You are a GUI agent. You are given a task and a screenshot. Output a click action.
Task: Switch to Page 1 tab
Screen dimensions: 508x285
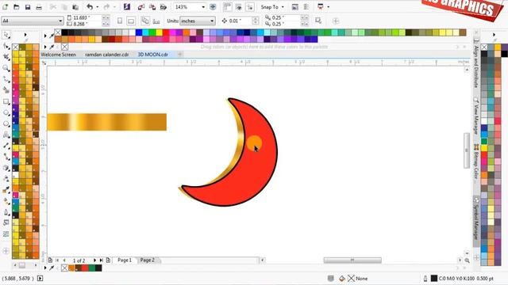(125, 260)
